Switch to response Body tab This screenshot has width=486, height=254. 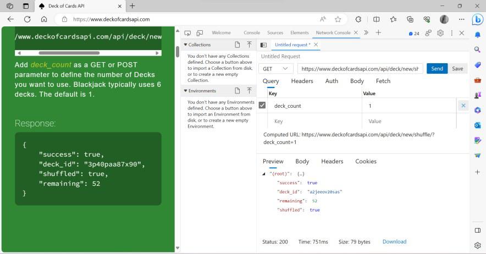[302, 161]
